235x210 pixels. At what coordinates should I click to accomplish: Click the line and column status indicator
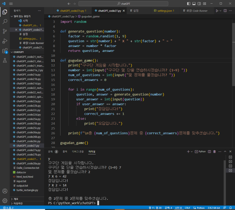tap(155, 208)
